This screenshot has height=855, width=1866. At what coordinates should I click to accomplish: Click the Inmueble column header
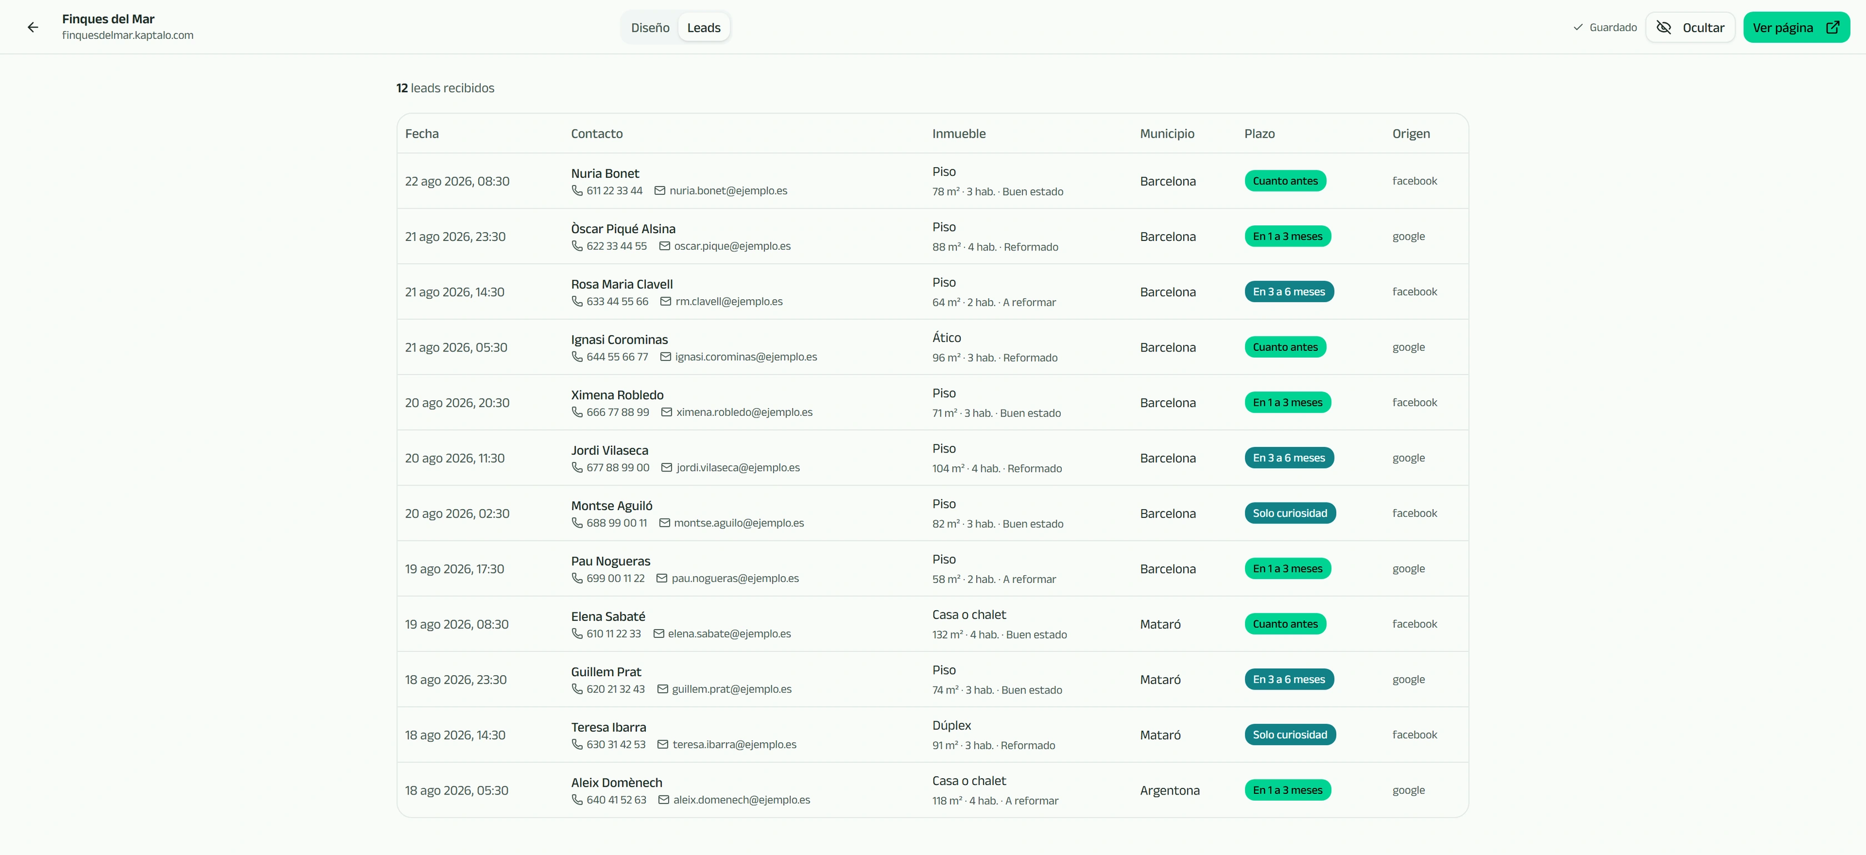[x=959, y=134]
